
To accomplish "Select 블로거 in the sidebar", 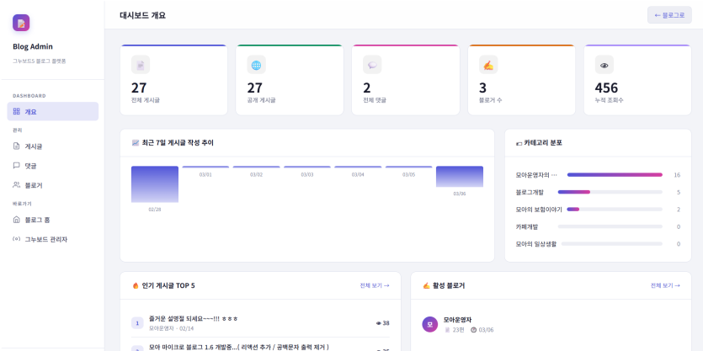I will click(34, 185).
